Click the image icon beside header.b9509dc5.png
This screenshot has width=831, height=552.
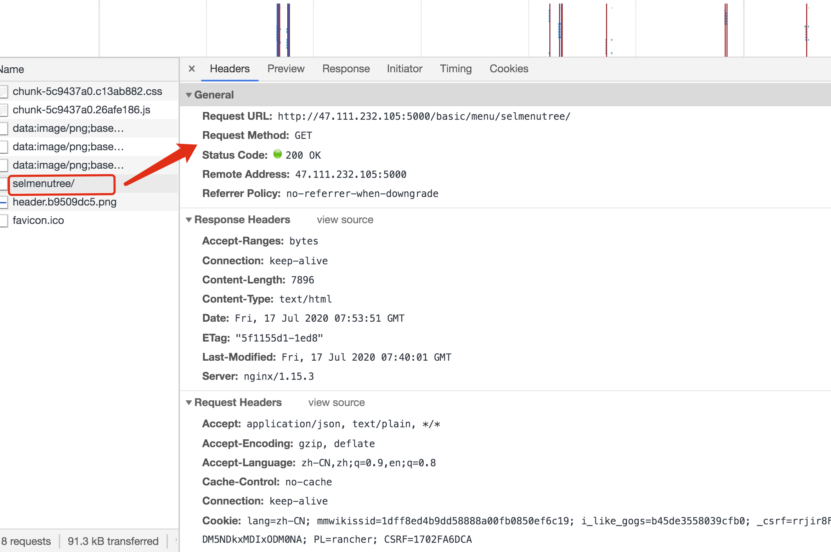[x=3, y=202]
